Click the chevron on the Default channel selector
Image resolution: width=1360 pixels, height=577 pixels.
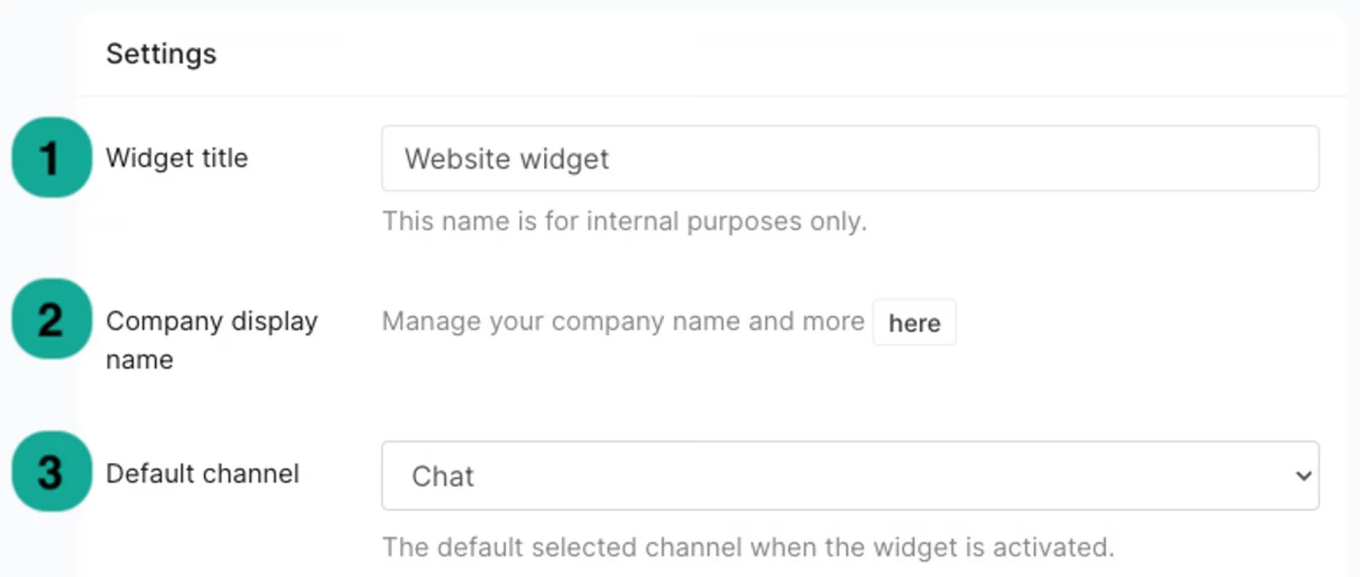click(x=1303, y=475)
